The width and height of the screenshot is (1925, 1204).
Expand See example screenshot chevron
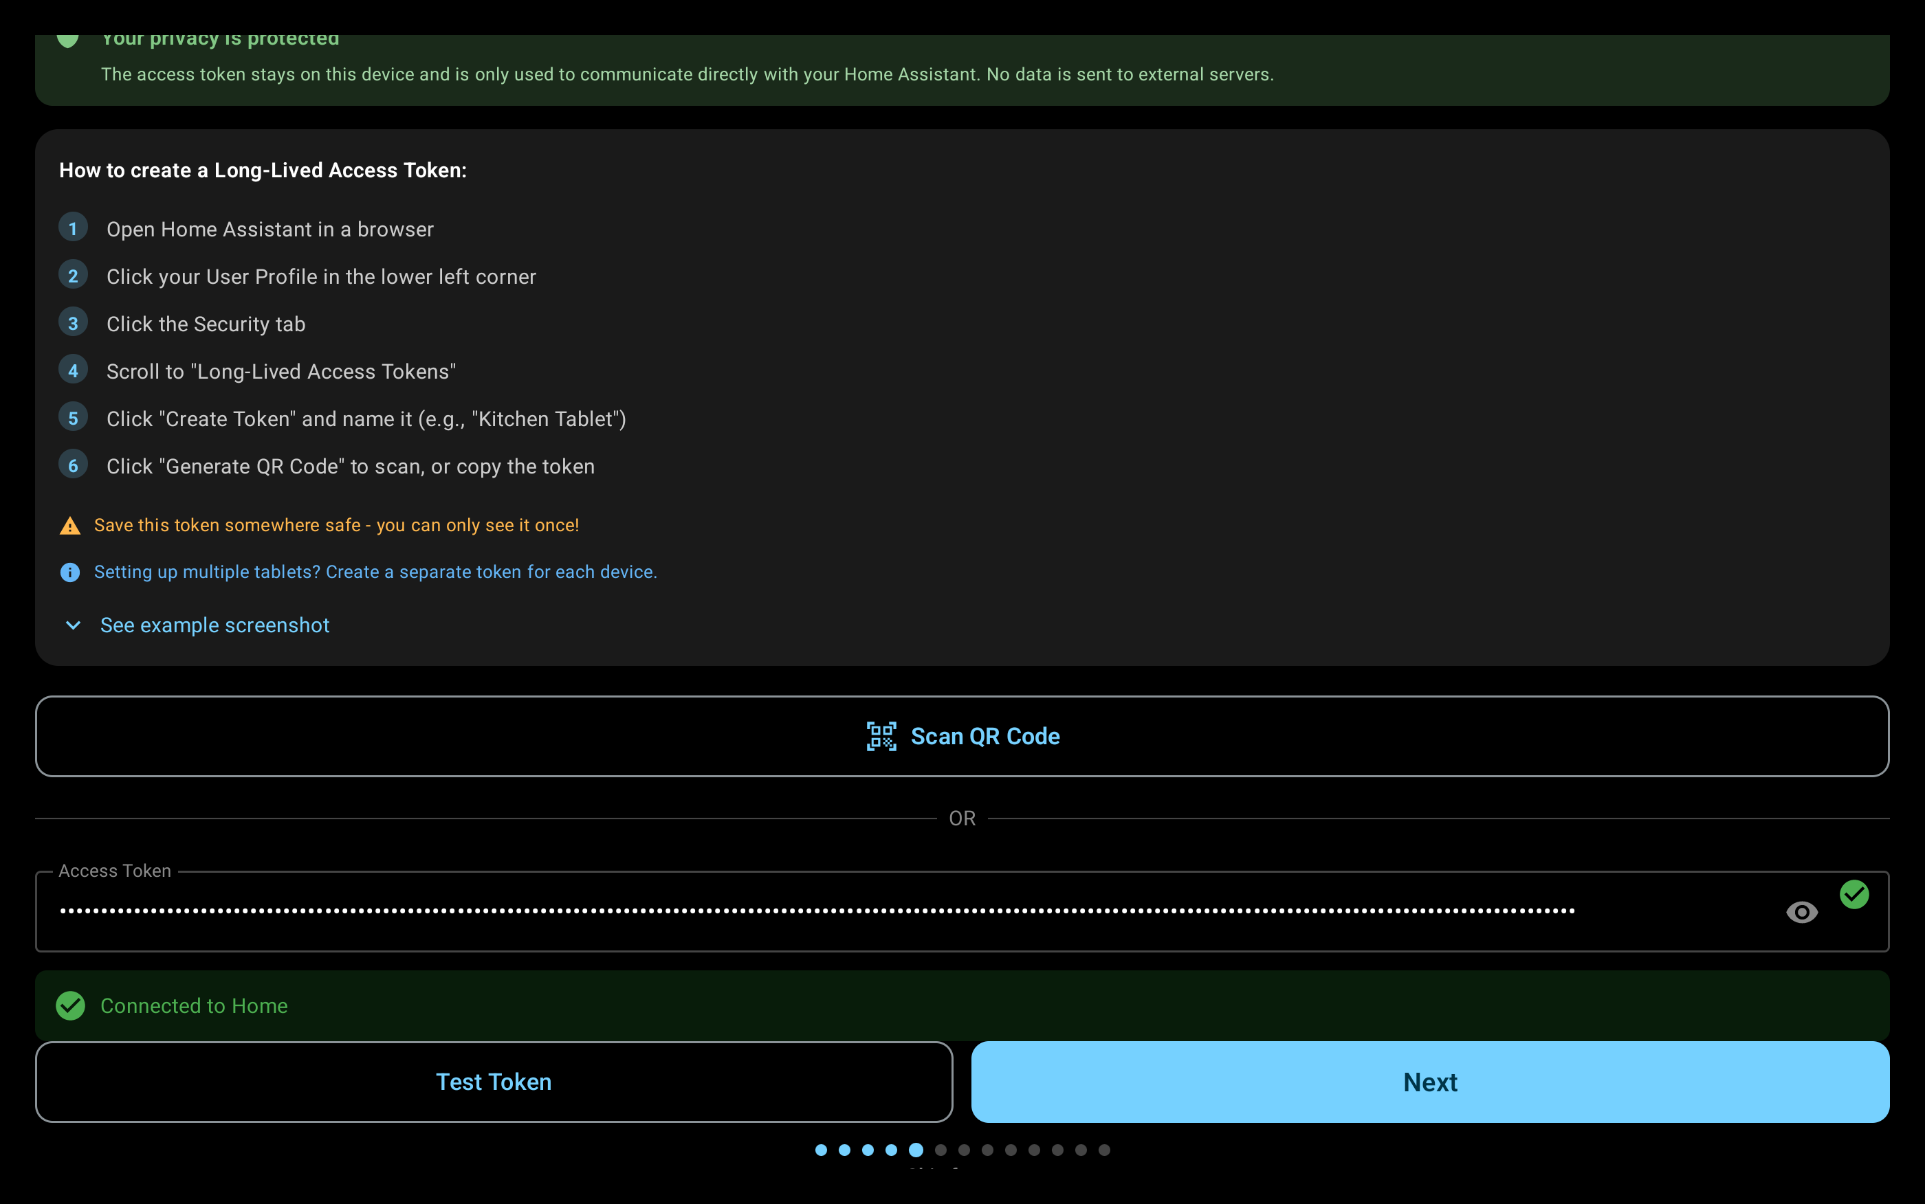[74, 626]
